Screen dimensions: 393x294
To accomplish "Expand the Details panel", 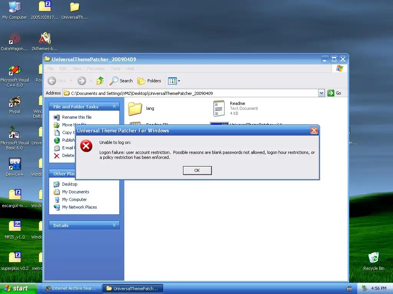I will pyautogui.click(x=114, y=225).
